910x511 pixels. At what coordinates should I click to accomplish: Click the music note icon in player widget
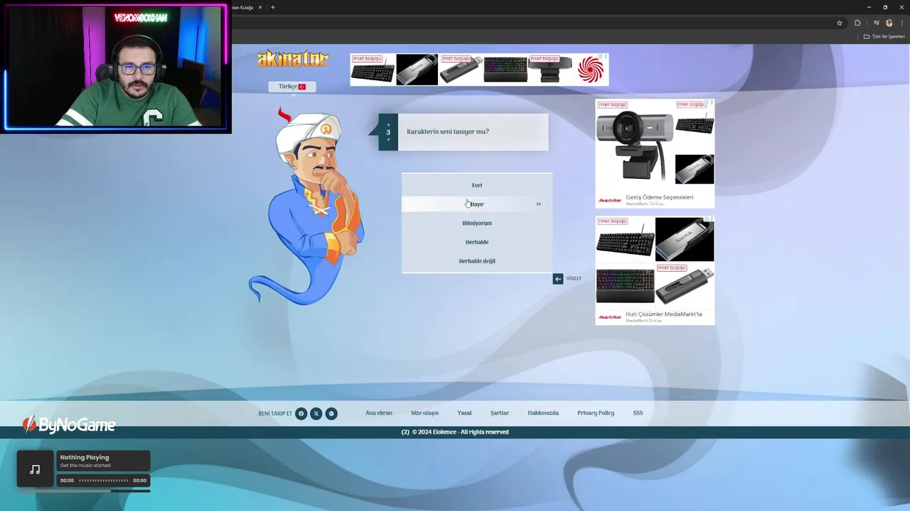pos(35,469)
